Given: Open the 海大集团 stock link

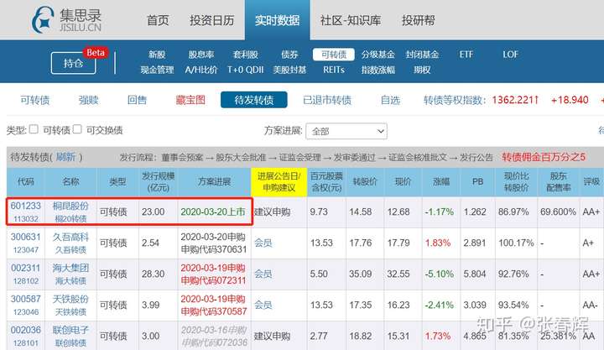Looking at the screenshot, I should click(70, 268).
